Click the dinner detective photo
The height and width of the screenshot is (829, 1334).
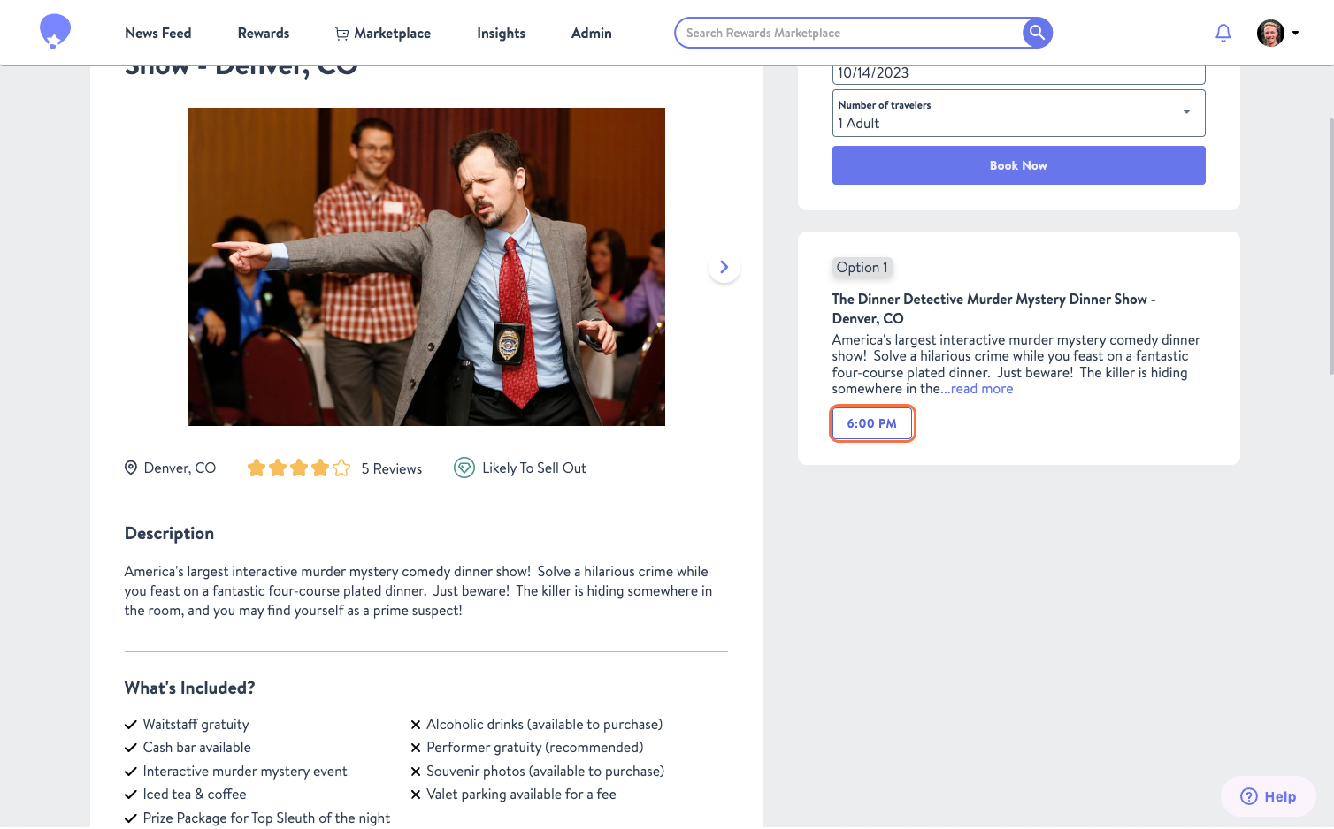point(426,267)
